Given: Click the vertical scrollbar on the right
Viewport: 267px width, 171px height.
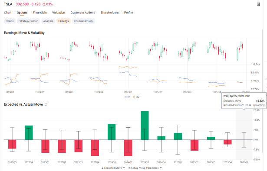Looking at the screenshot, I should point(262,91).
